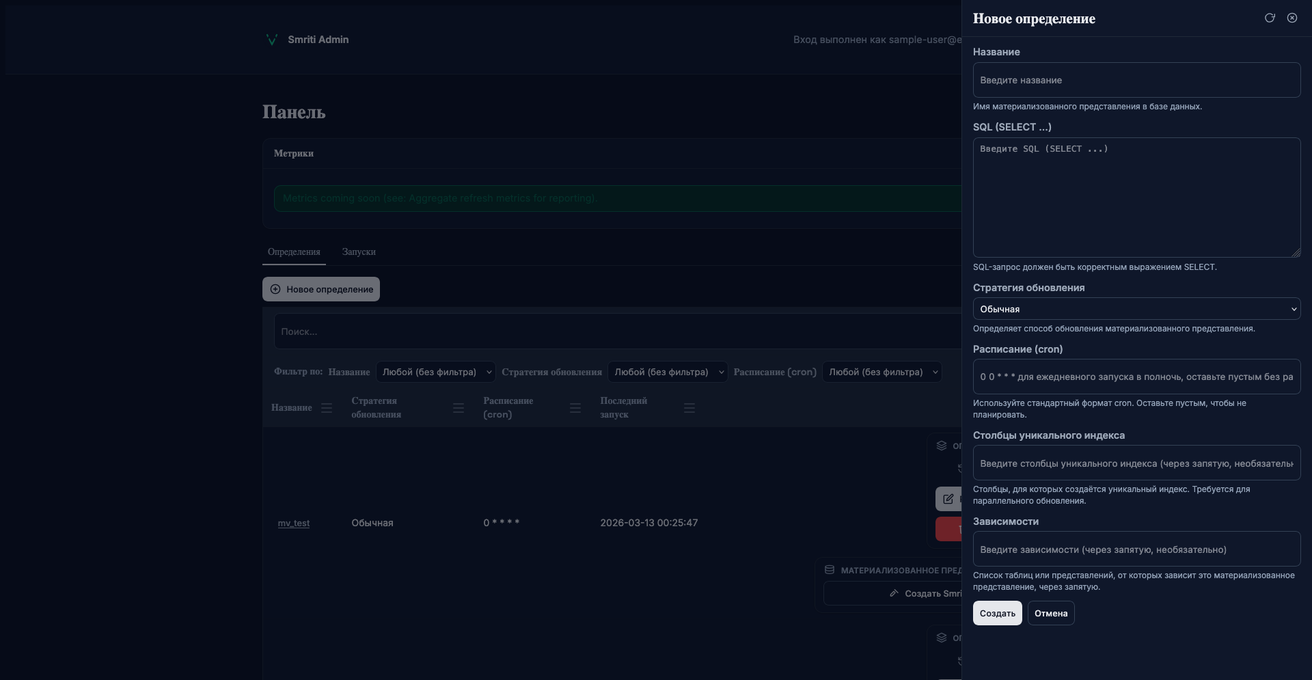Open the Название filter dropdown
Screen dimensions: 1312x680
click(435, 372)
